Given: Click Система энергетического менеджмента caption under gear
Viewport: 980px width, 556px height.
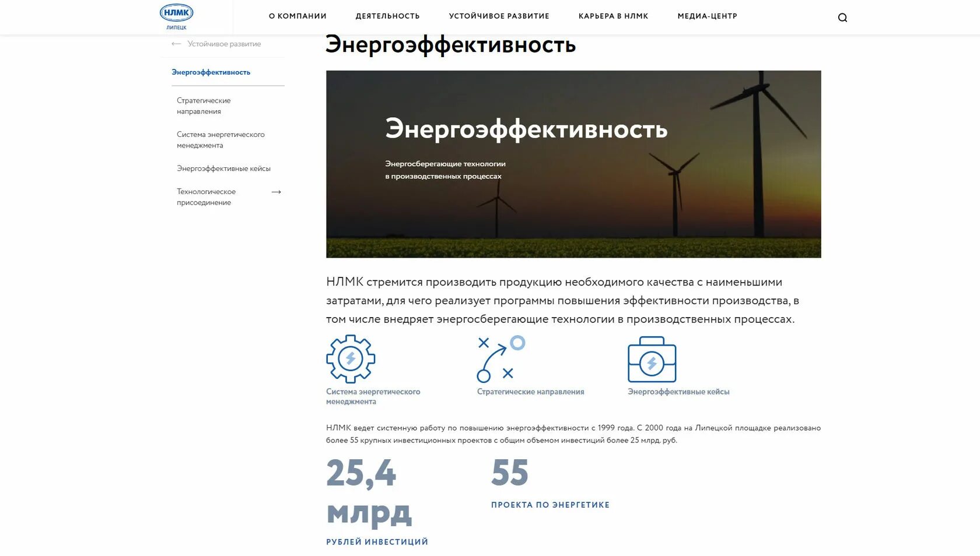Looking at the screenshot, I should click(373, 396).
